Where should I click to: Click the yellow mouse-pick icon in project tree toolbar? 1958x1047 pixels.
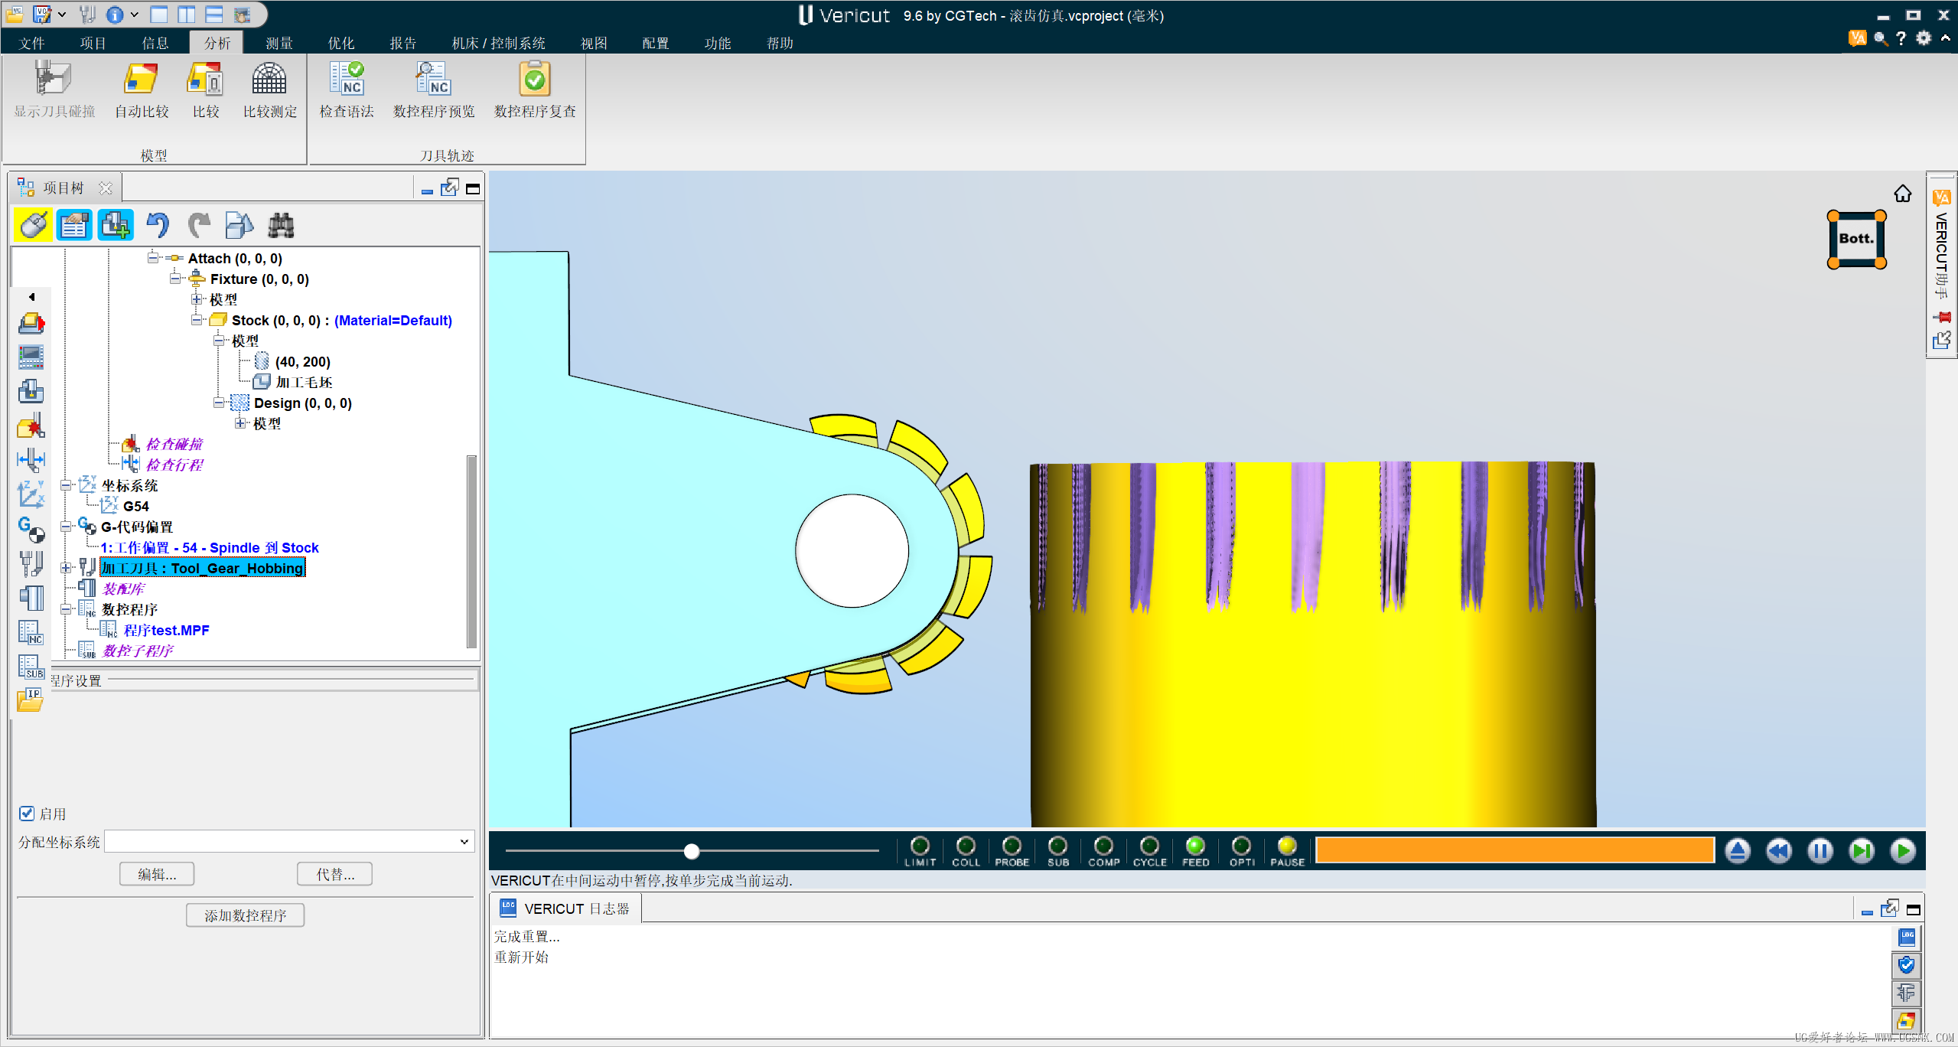pos(34,225)
